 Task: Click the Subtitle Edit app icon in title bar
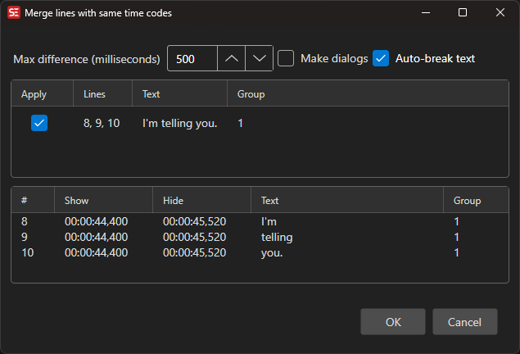[x=14, y=13]
